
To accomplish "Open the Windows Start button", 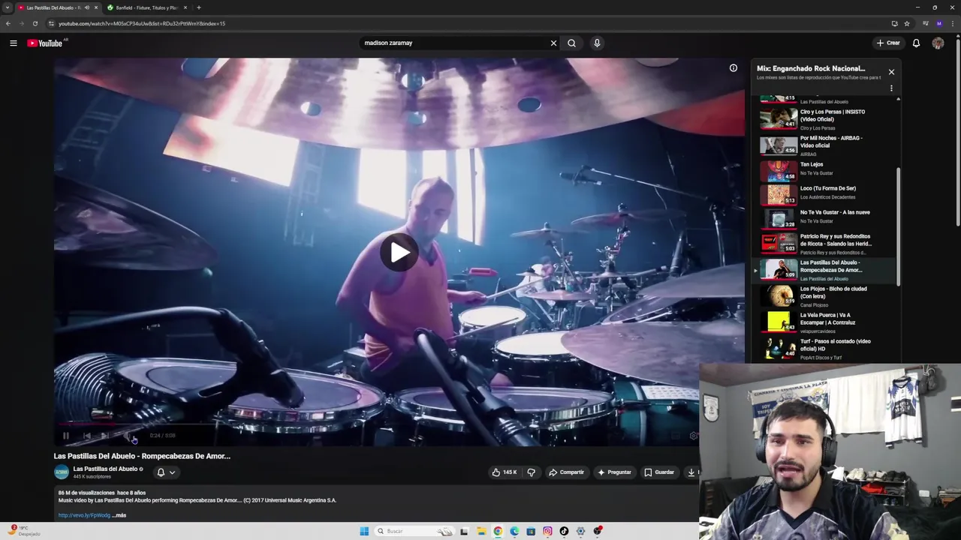I will (x=364, y=531).
